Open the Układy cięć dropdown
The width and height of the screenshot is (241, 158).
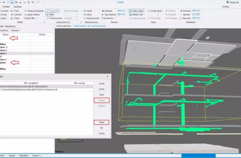coord(137,14)
